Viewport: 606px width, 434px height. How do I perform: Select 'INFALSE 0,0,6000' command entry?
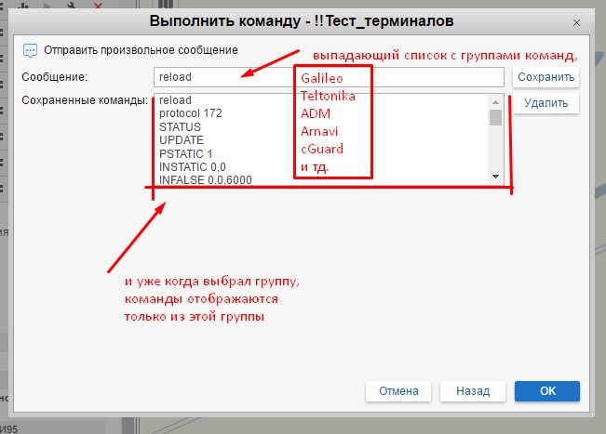[x=206, y=179]
